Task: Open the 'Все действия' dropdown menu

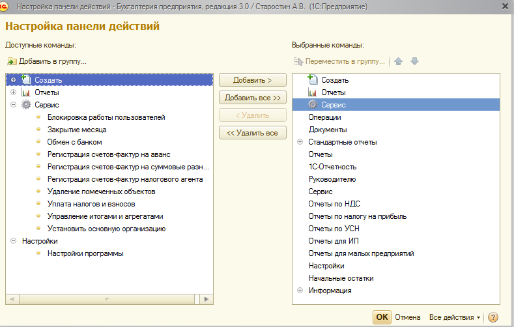Action: pyautogui.click(x=455, y=317)
